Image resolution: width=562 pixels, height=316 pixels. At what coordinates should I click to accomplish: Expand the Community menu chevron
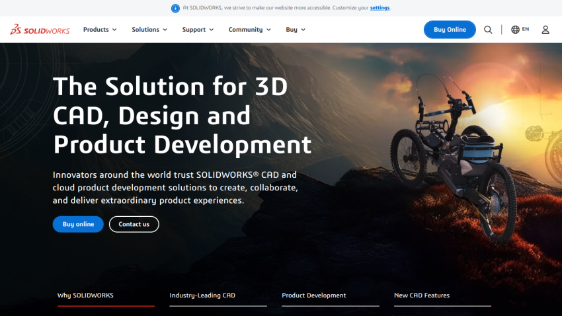coord(268,30)
